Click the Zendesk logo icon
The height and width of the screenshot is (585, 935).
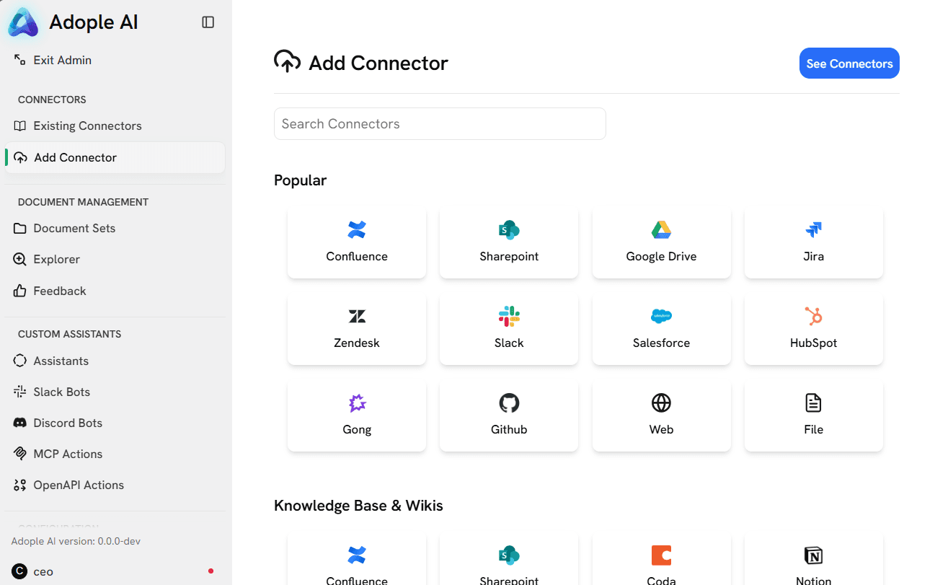(357, 317)
